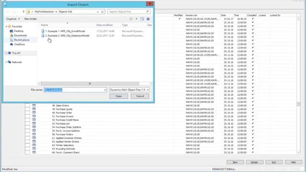Tick the checkbox for 48 Sales Orders
The height and width of the screenshot is (172, 306).
[x=28, y=106]
